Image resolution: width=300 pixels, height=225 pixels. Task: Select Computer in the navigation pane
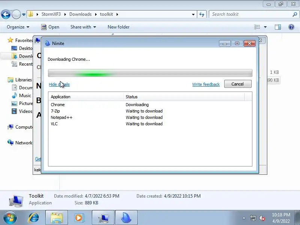click(x=20, y=127)
